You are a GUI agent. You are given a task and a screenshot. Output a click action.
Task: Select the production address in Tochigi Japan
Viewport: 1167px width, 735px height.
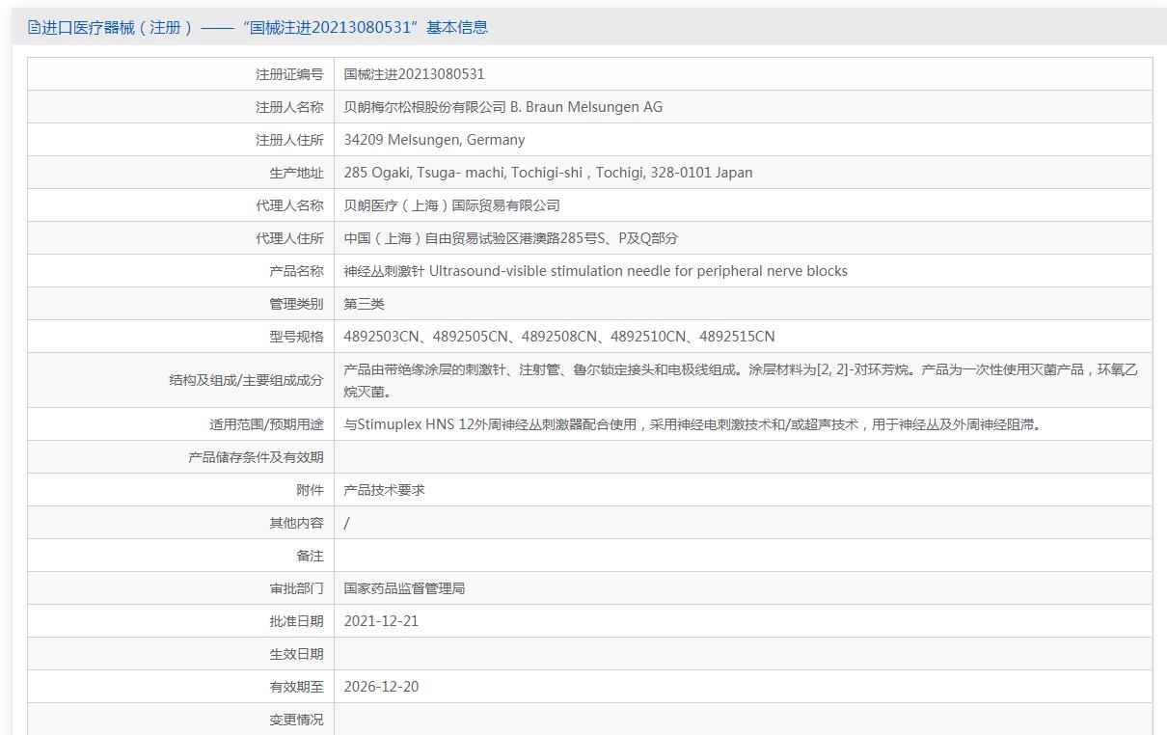(548, 173)
